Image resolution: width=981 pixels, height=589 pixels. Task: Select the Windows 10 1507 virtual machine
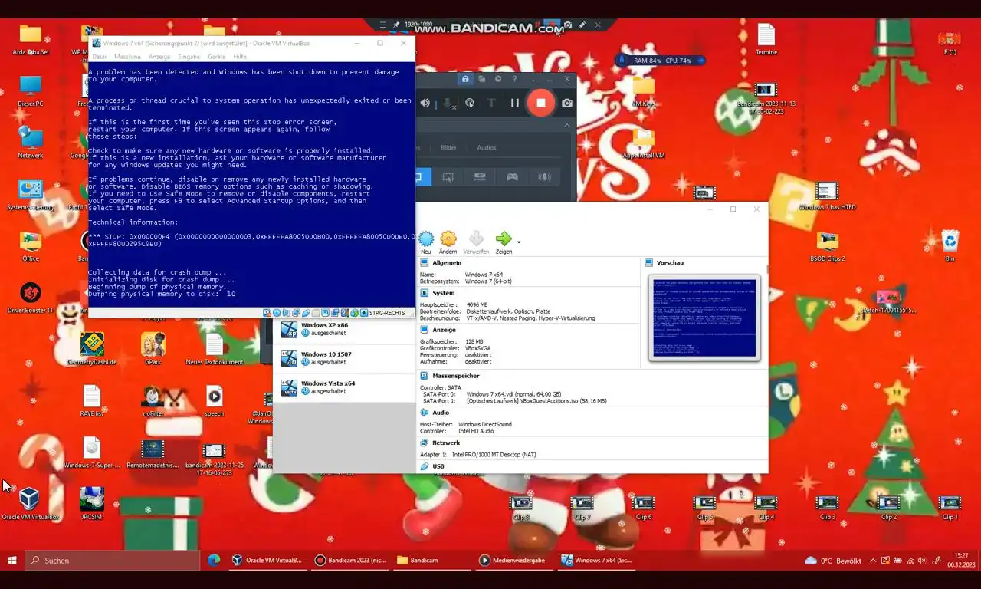[x=344, y=358]
